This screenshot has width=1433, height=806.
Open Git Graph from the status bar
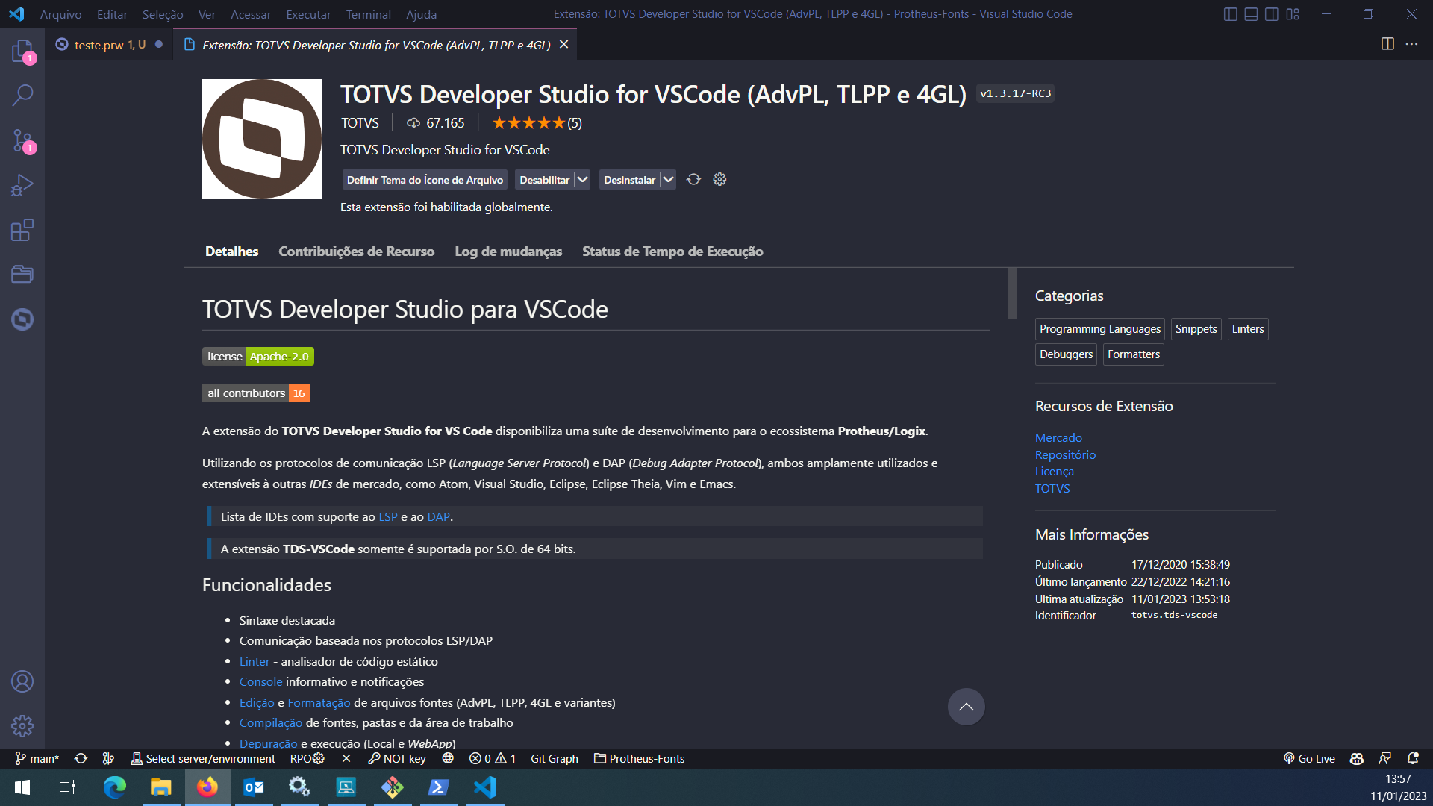tap(554, 758)
